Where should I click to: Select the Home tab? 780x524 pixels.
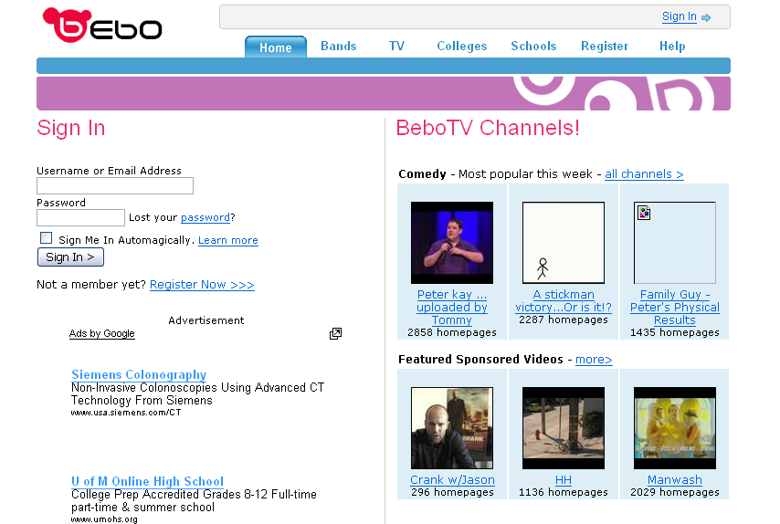tap(276, 47)
